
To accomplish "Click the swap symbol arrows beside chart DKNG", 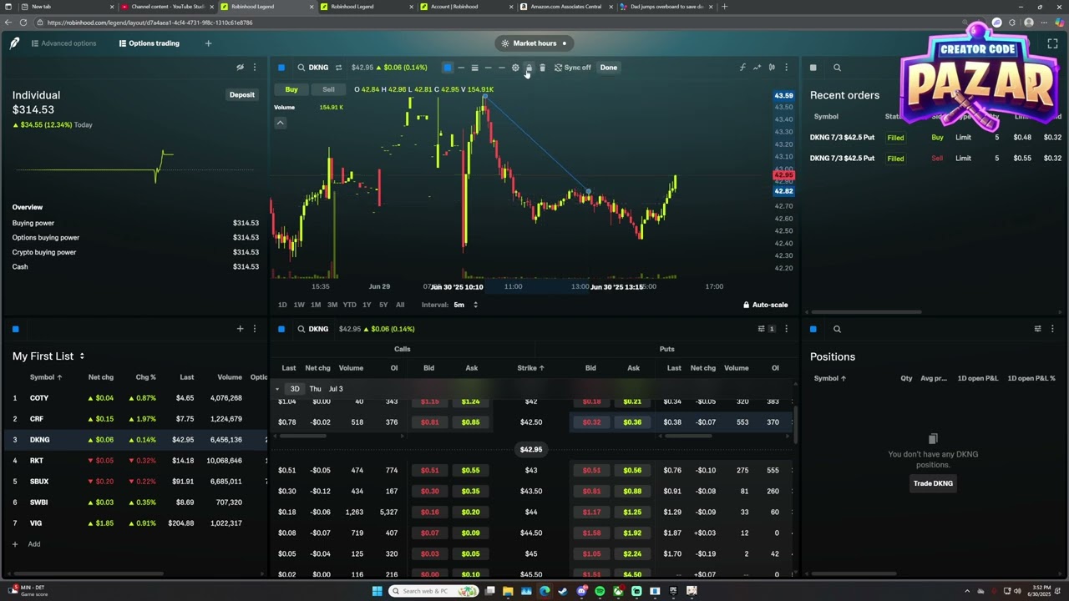I will (x=338, y=68).
